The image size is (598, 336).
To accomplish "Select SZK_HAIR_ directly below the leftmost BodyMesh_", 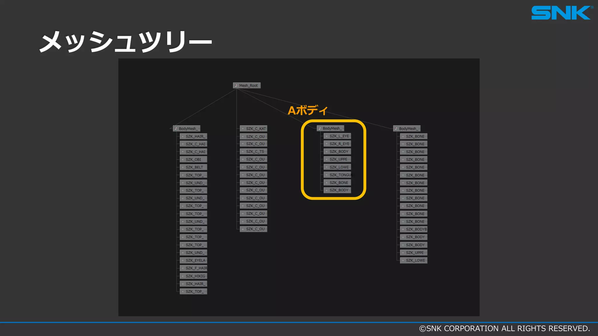I will point(193,136).
